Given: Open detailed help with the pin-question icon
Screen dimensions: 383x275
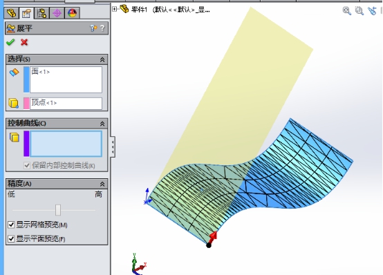Looking at the screenshot, I should point(93,28).
